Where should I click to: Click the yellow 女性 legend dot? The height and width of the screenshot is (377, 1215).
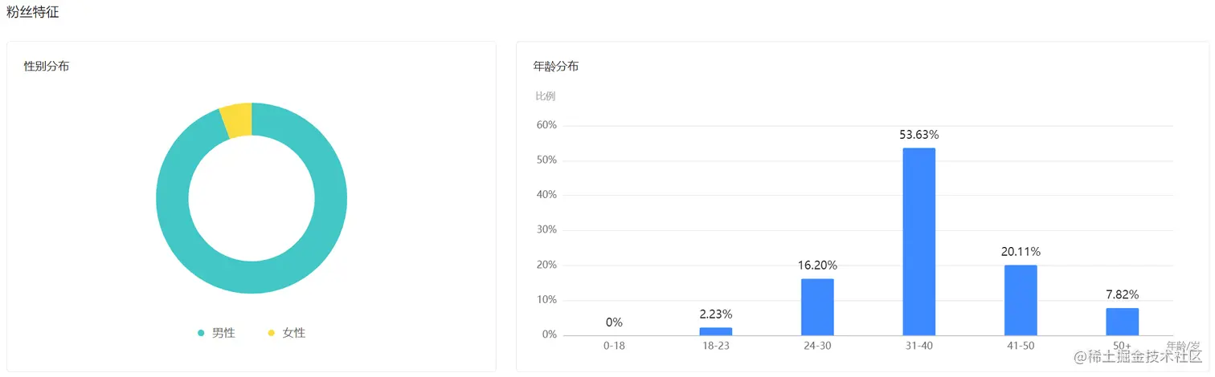[272, 333]
